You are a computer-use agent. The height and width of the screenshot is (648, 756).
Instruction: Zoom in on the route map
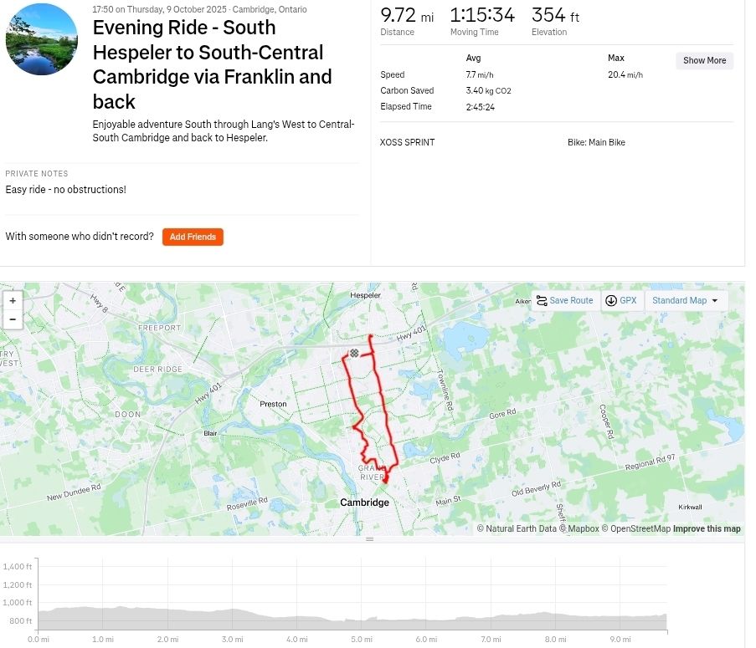[13, 300]
